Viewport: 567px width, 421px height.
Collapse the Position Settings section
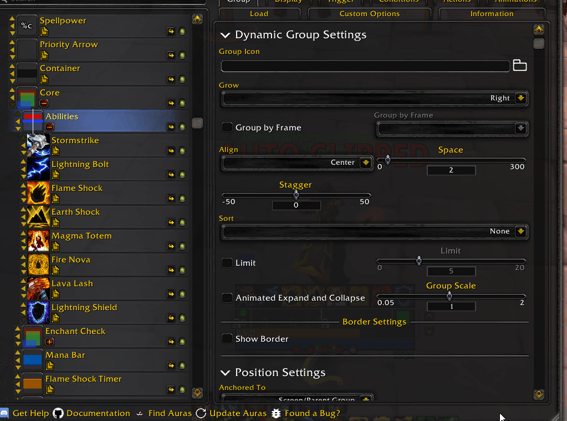pos(225,373)
